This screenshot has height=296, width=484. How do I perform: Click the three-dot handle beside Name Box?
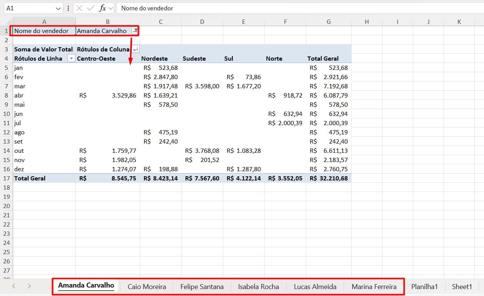point(68,8)
